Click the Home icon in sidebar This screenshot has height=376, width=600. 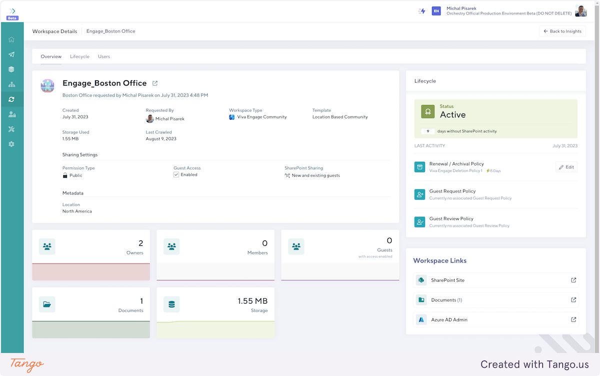[11, 40]
